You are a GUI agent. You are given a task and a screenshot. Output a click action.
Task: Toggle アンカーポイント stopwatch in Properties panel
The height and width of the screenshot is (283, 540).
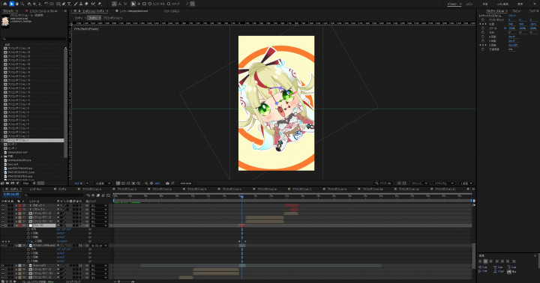click(x=483, y=20)
